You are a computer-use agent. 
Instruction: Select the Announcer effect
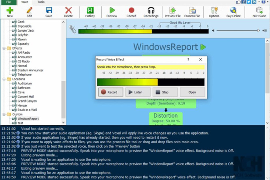click(25, 57)
